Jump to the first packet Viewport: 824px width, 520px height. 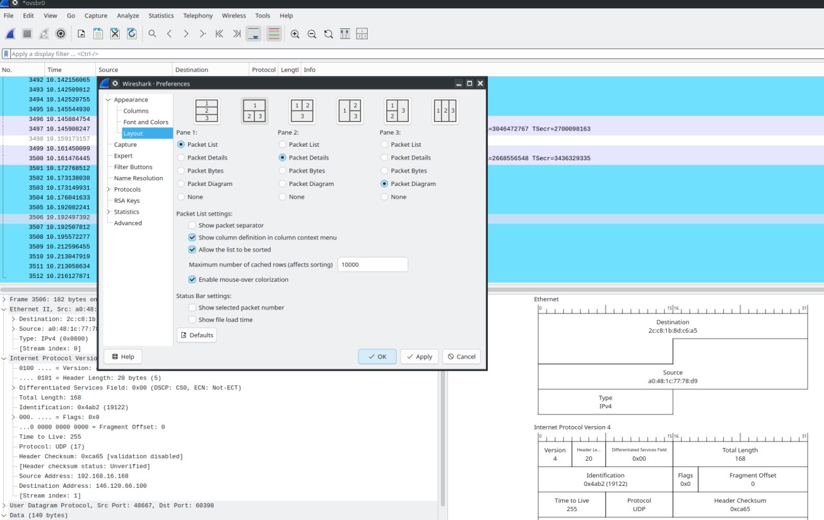[x=220, y=33]
